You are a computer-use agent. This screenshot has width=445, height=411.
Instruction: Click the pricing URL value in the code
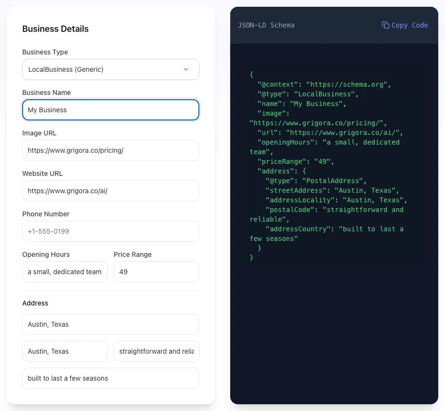(x=318, y=123)
